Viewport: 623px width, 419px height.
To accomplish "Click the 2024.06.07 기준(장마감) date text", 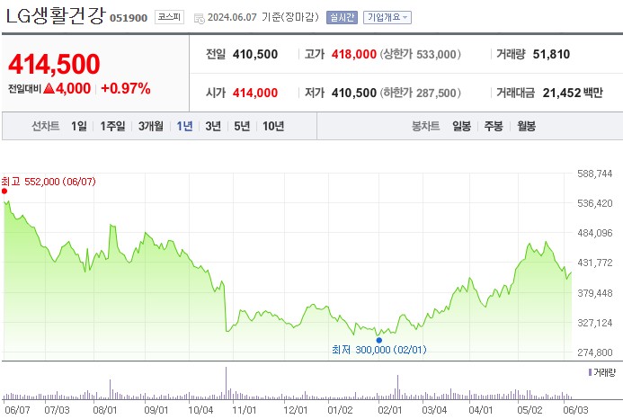I will tap(263, 17).
